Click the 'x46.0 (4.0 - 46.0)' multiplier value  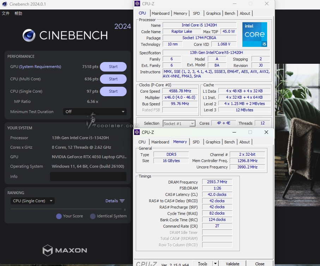click(180, 97)
